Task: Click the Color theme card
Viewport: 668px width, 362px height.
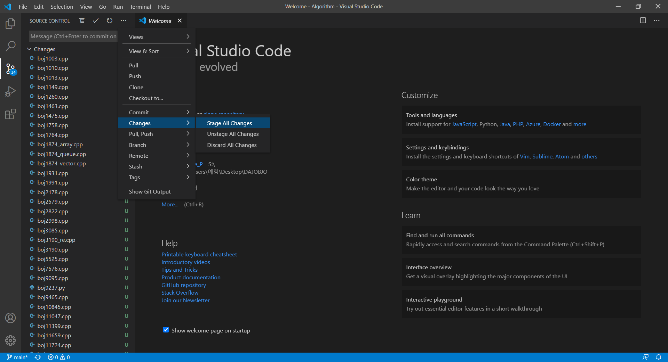Action: pyautogui.click(x=521, y=184)
